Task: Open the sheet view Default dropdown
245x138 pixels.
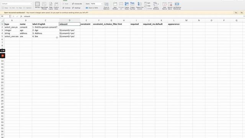Action: [x=17, y=3]
